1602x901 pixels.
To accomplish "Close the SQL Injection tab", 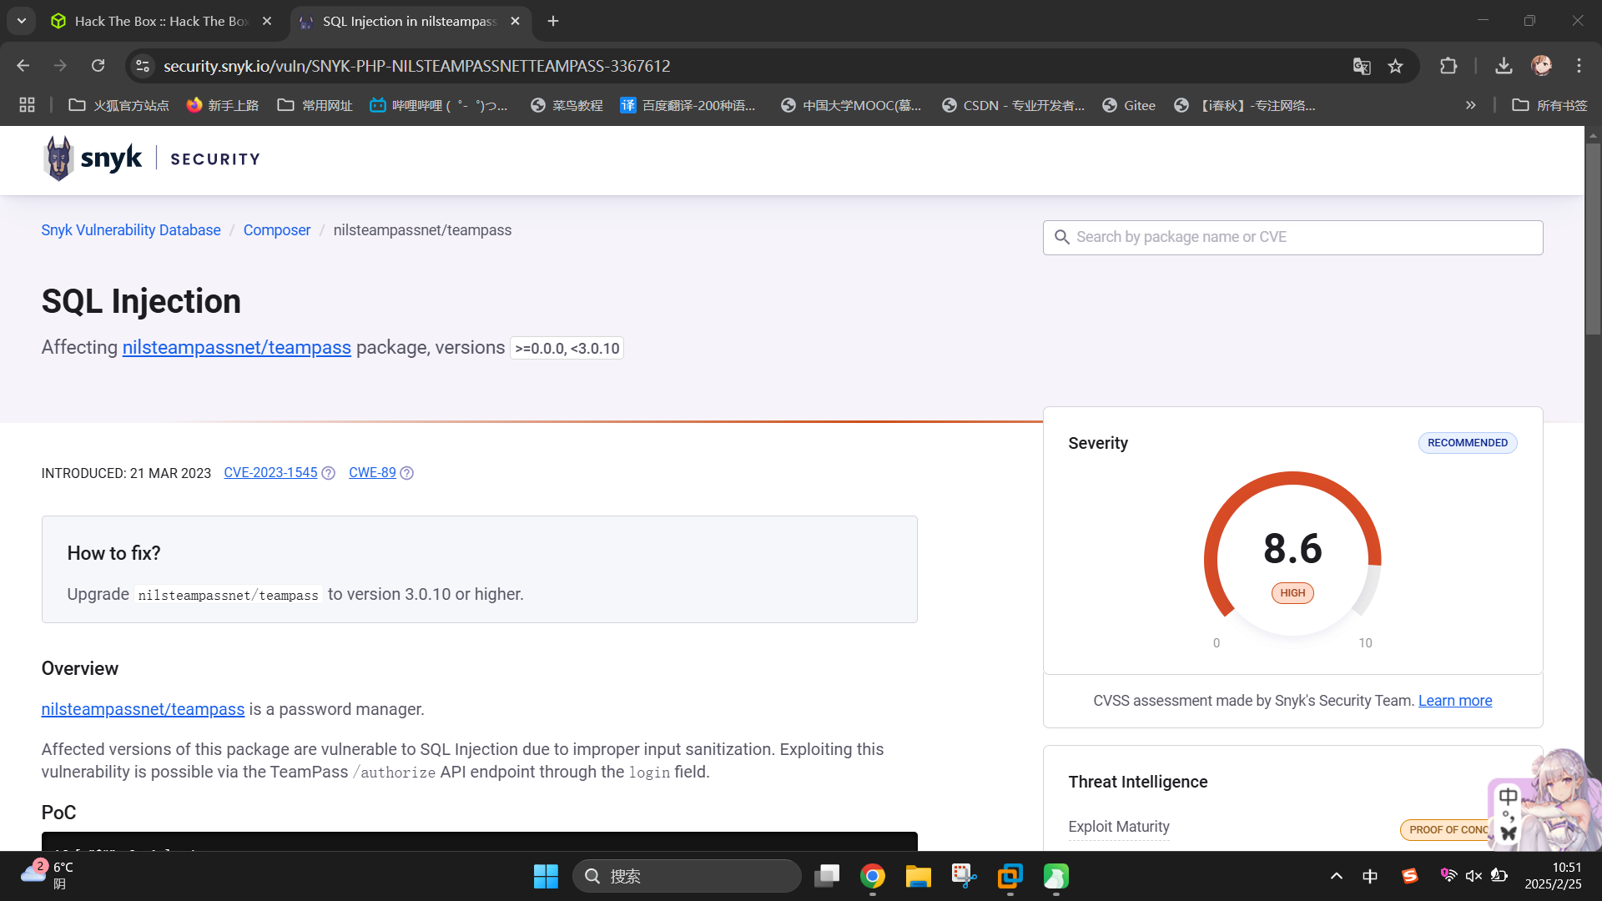I will [x=515, y=21].
